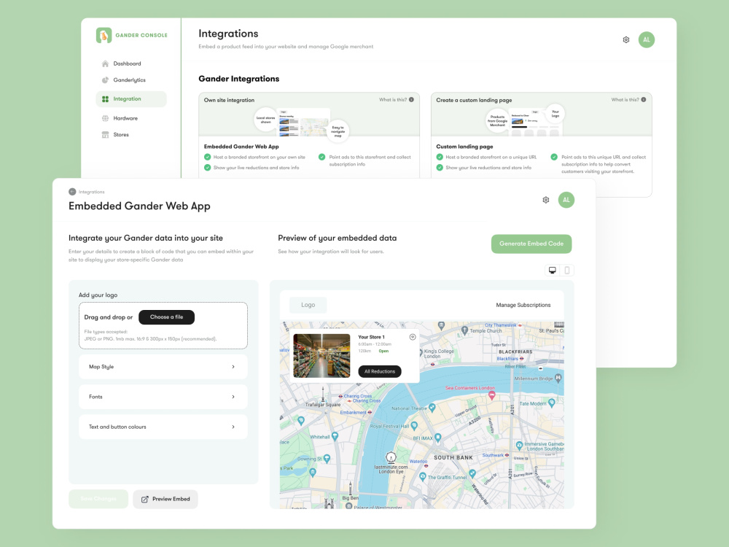Click the Open status on Your Store 1
The width and height of the screenshot is (729, 547).
pos(383,352)
